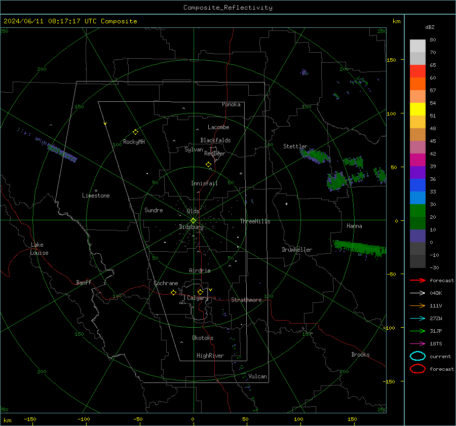The height and width of the screenshot is (426, 456).
Task: Click the Blackfalds town label
Action: pyautogui.click(x=215, y=140)
